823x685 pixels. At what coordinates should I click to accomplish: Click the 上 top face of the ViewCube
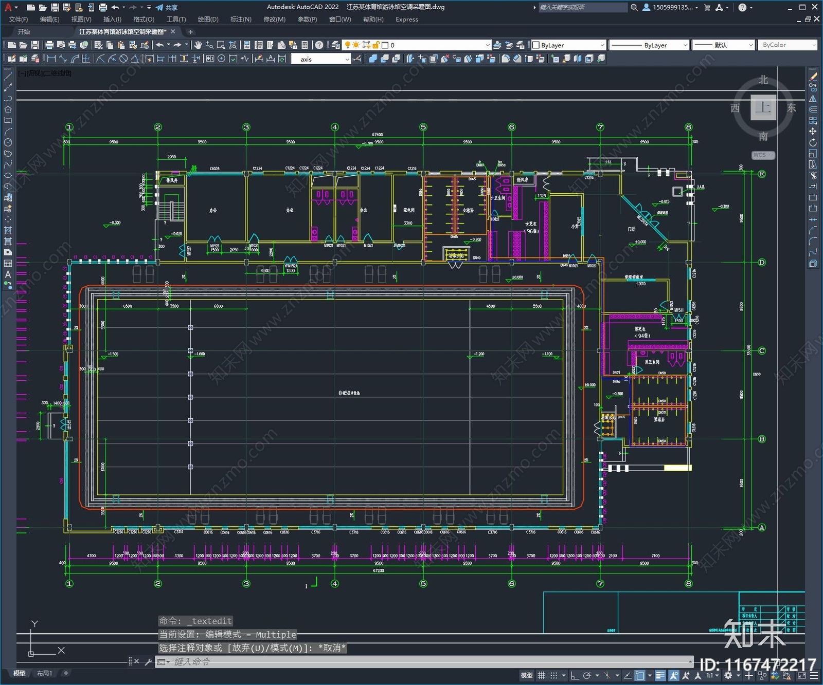[763, 107]
